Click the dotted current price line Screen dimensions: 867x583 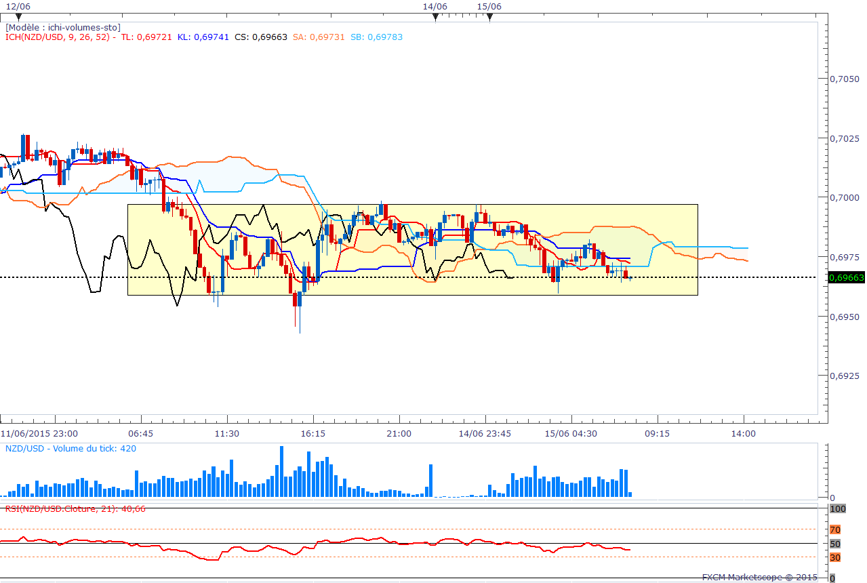(x=414, y=277)
